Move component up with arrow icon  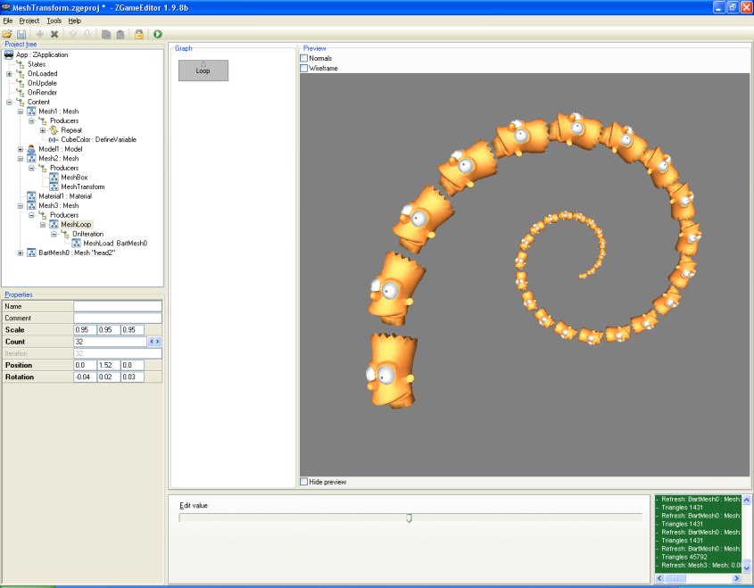73,34
